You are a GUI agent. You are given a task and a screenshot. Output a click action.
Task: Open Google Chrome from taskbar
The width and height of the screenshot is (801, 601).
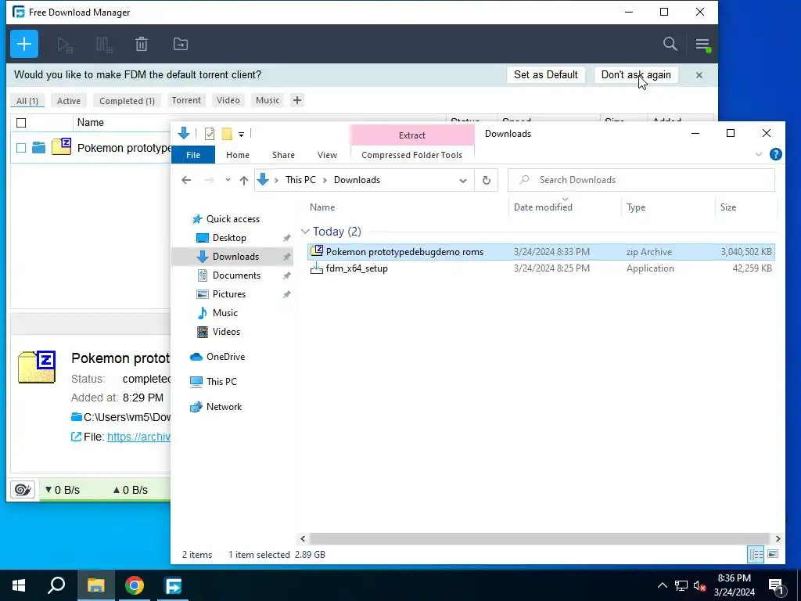[x=135, y=585]
